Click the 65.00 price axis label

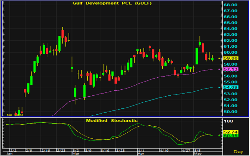[x=231, y=23]
